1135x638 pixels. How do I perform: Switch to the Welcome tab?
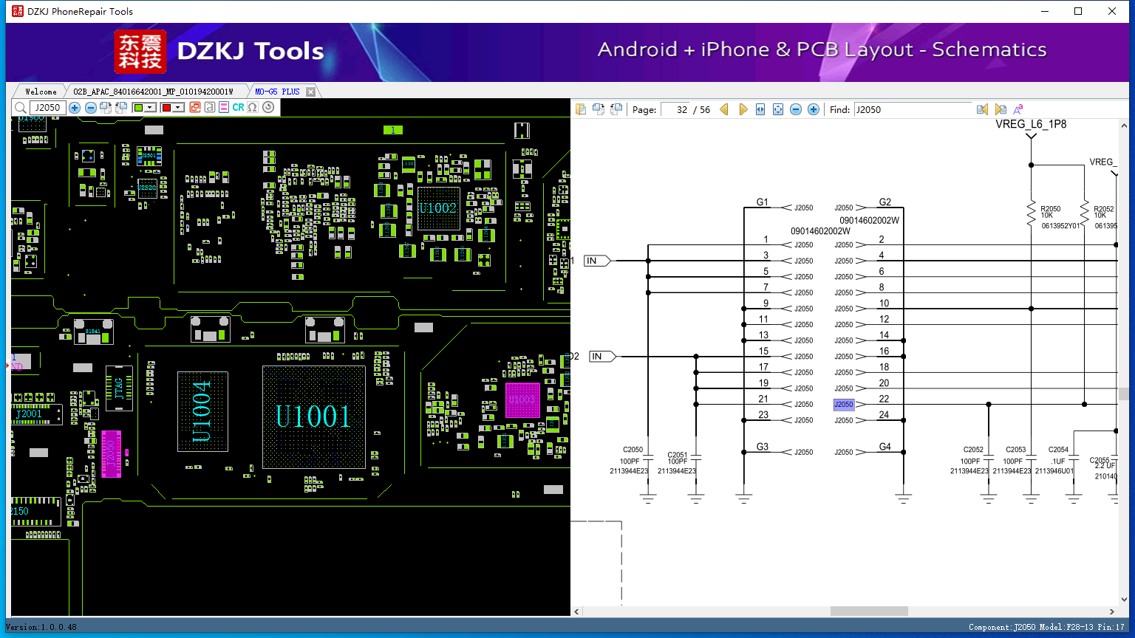(x=41, y=92)
